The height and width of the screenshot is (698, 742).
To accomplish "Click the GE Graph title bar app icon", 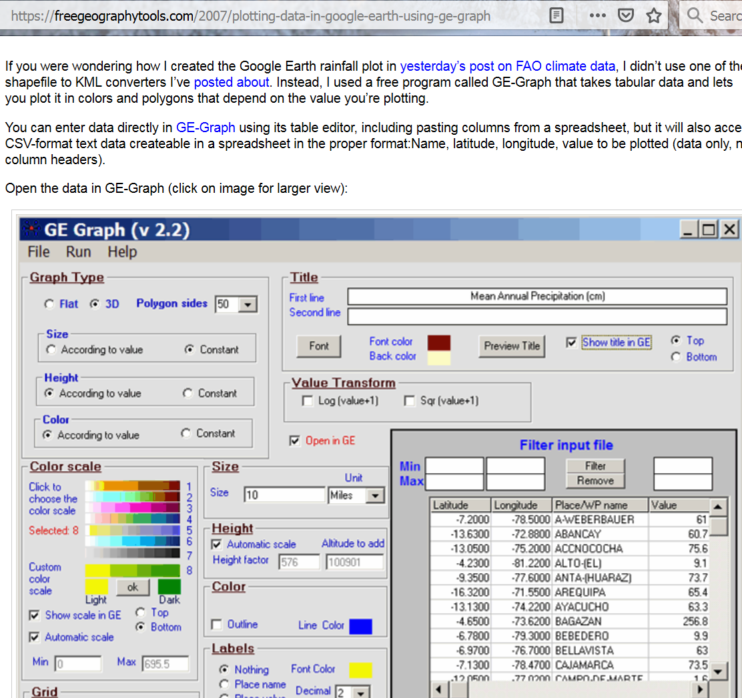I will coord(31,230).
